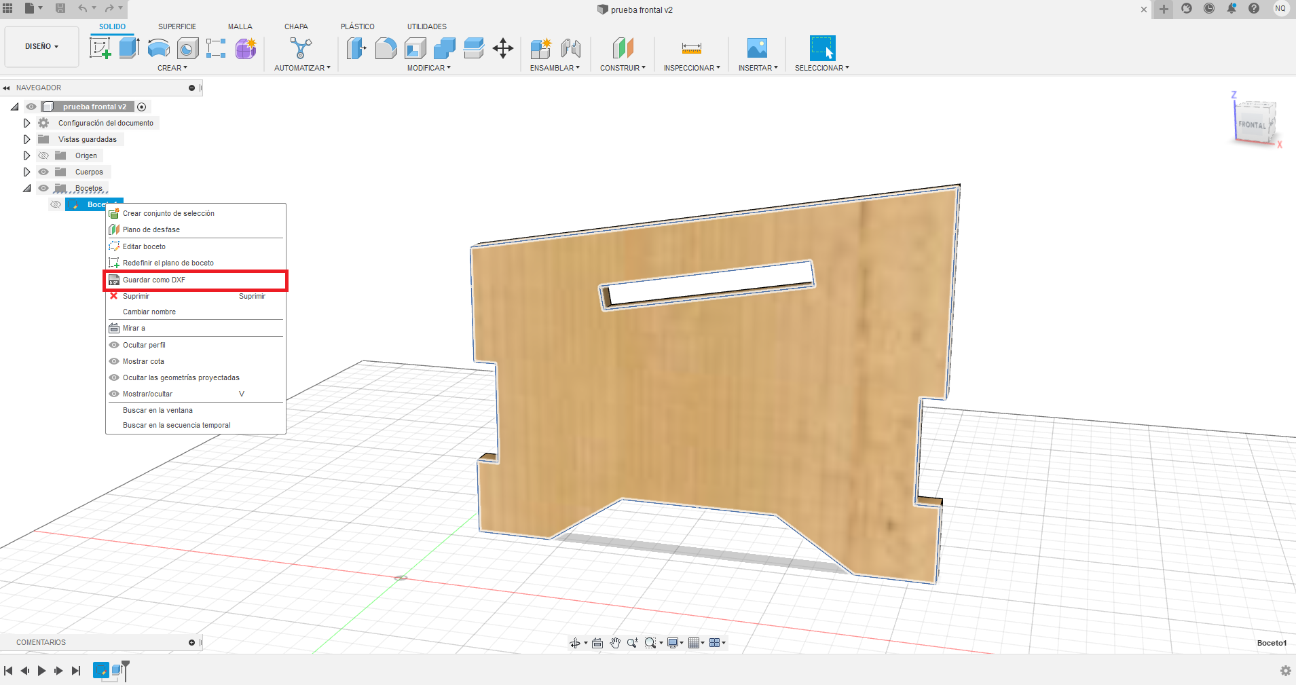Screen dimensions: 1296x685
Task: Choose Guardar como DXF menu entry
Action: pos(154,280)
